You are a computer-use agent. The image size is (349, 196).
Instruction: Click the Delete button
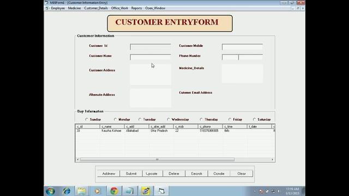click(x=174, y=174)
